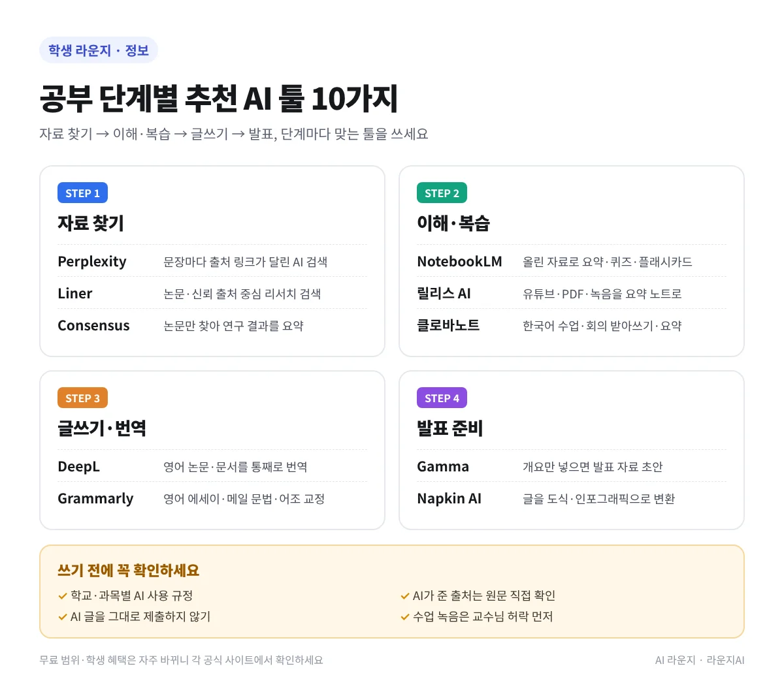Select the NotebookLM tool name

click(x=460, y=261)
